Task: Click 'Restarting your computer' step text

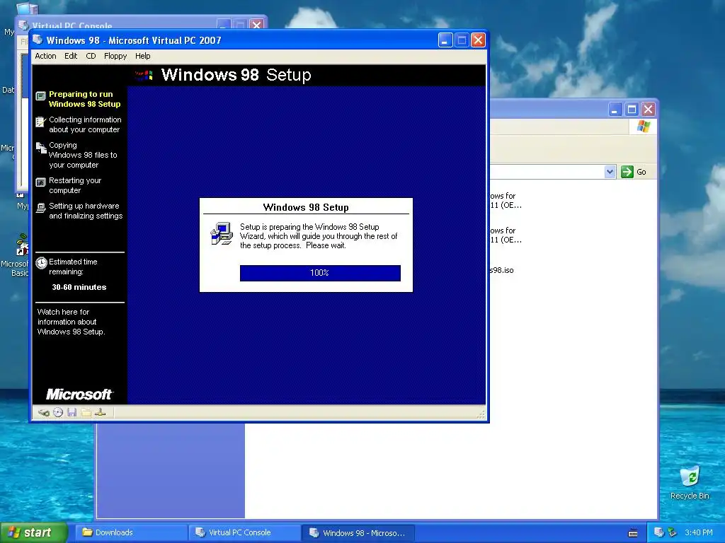Action: click(75, 186)
